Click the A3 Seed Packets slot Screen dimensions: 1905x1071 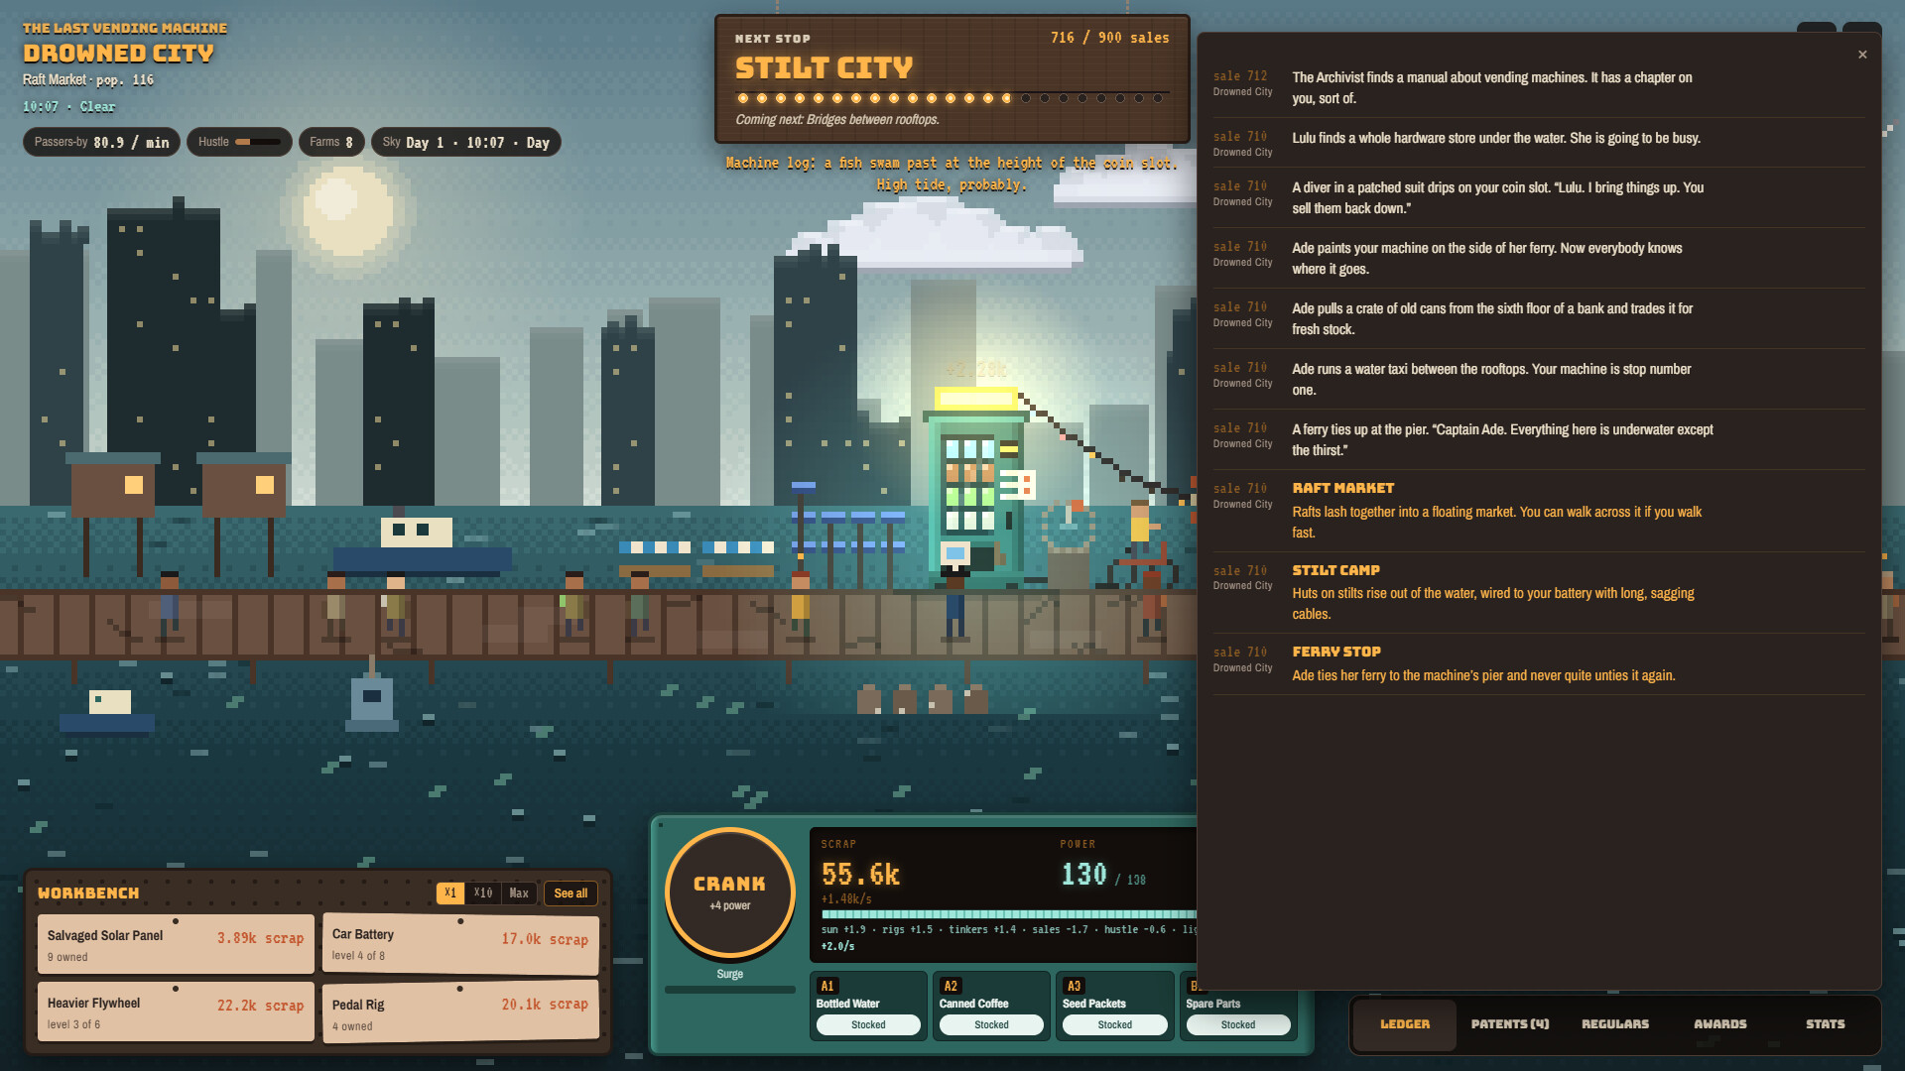[x=1114, y=1006]
